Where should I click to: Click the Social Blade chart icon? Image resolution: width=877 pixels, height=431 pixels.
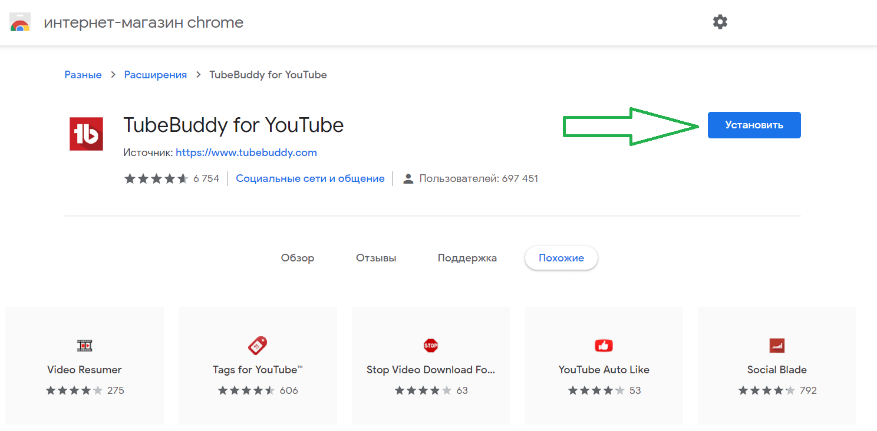coord(777,346)
